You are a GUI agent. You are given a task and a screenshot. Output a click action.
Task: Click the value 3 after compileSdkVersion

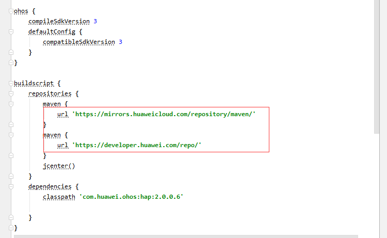pos(95,22)
